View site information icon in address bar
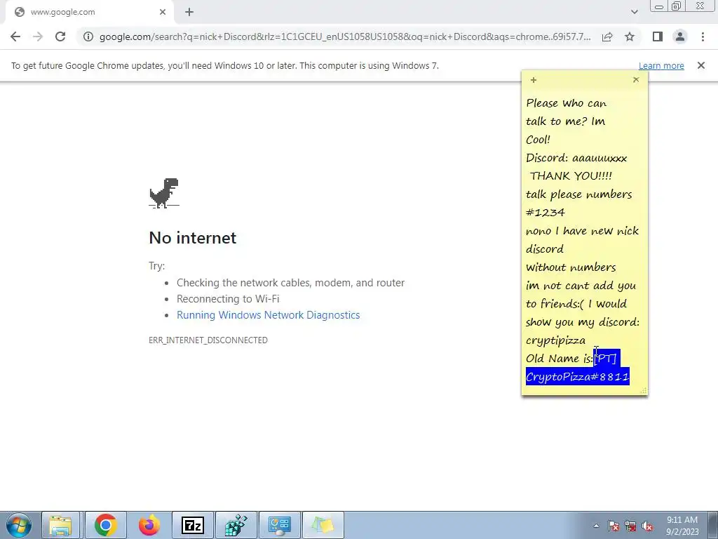This screenshot has width=718, height=539. point(88,36)
